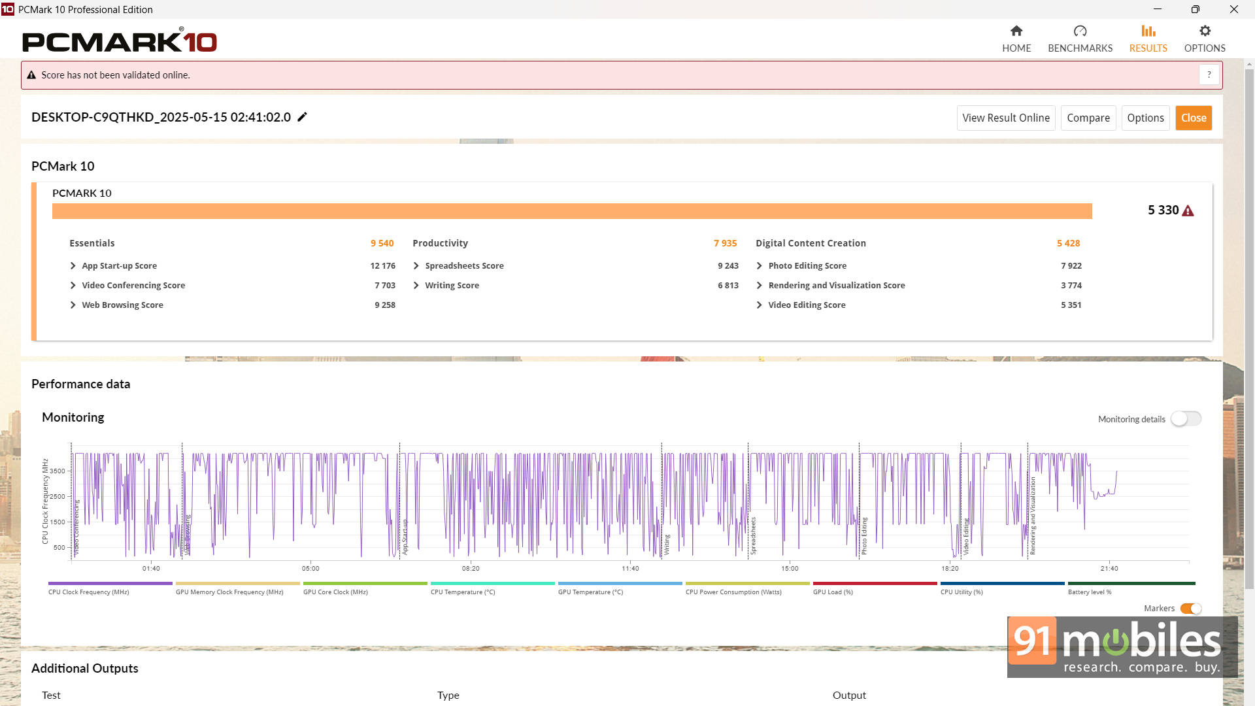Click the overall score 5 330

(1163, 210)
